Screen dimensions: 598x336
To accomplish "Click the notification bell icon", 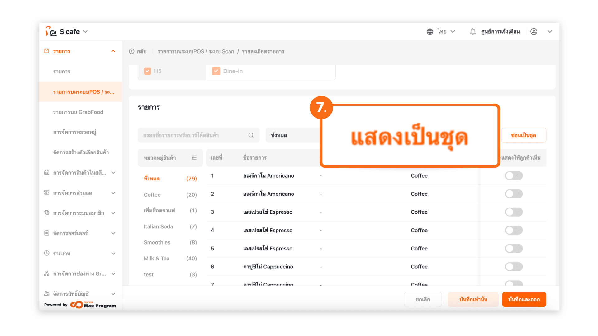I will coord(473,31).
